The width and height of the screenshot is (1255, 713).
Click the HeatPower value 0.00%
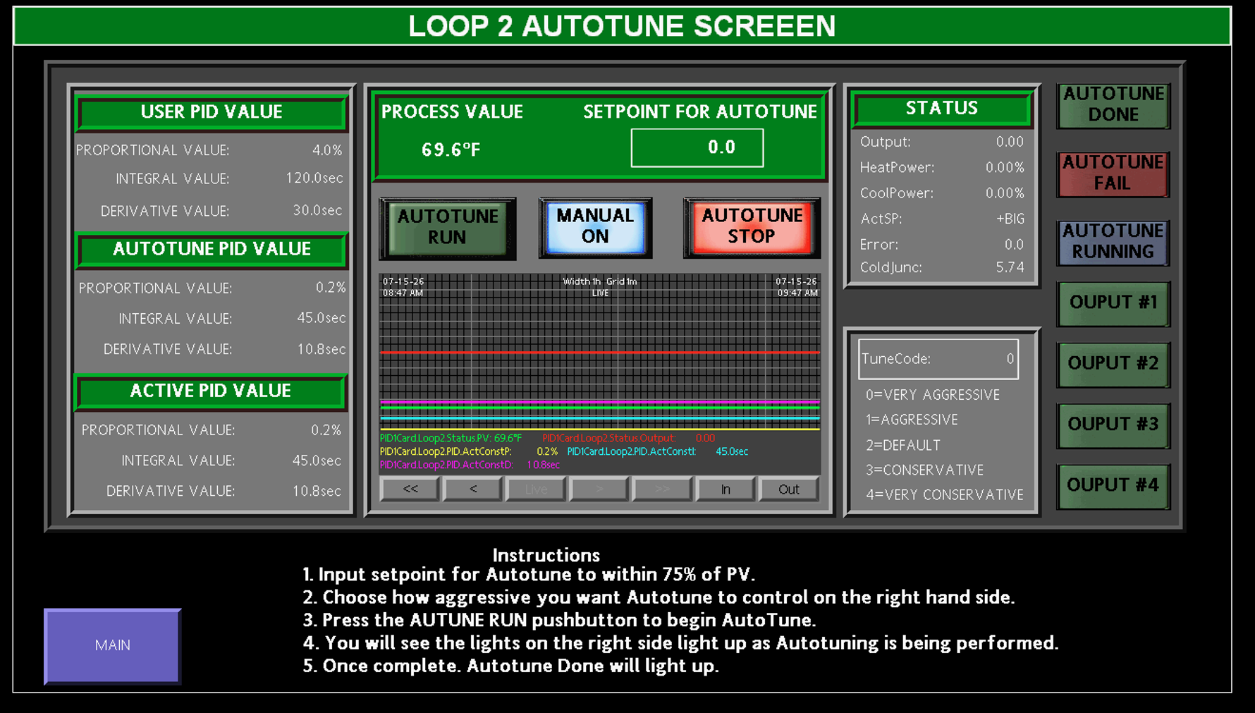pos(1005,167)
